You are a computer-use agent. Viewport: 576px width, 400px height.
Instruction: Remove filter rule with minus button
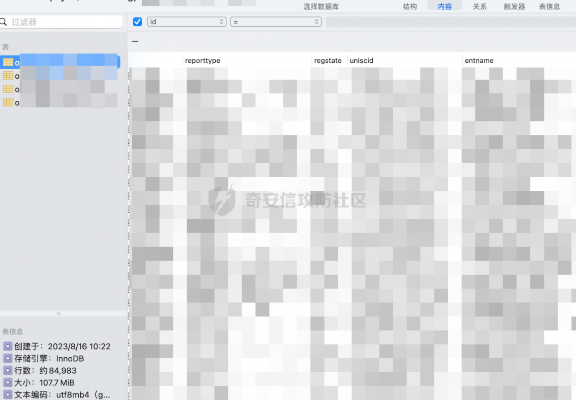click(x=135, y=41)
